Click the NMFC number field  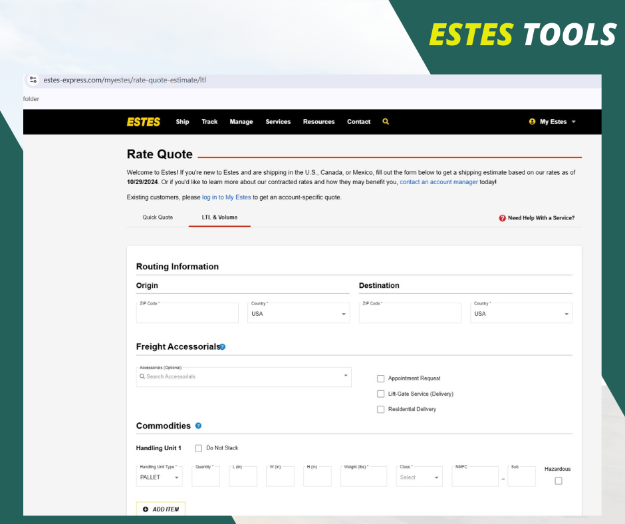click(x=475, y=477)
